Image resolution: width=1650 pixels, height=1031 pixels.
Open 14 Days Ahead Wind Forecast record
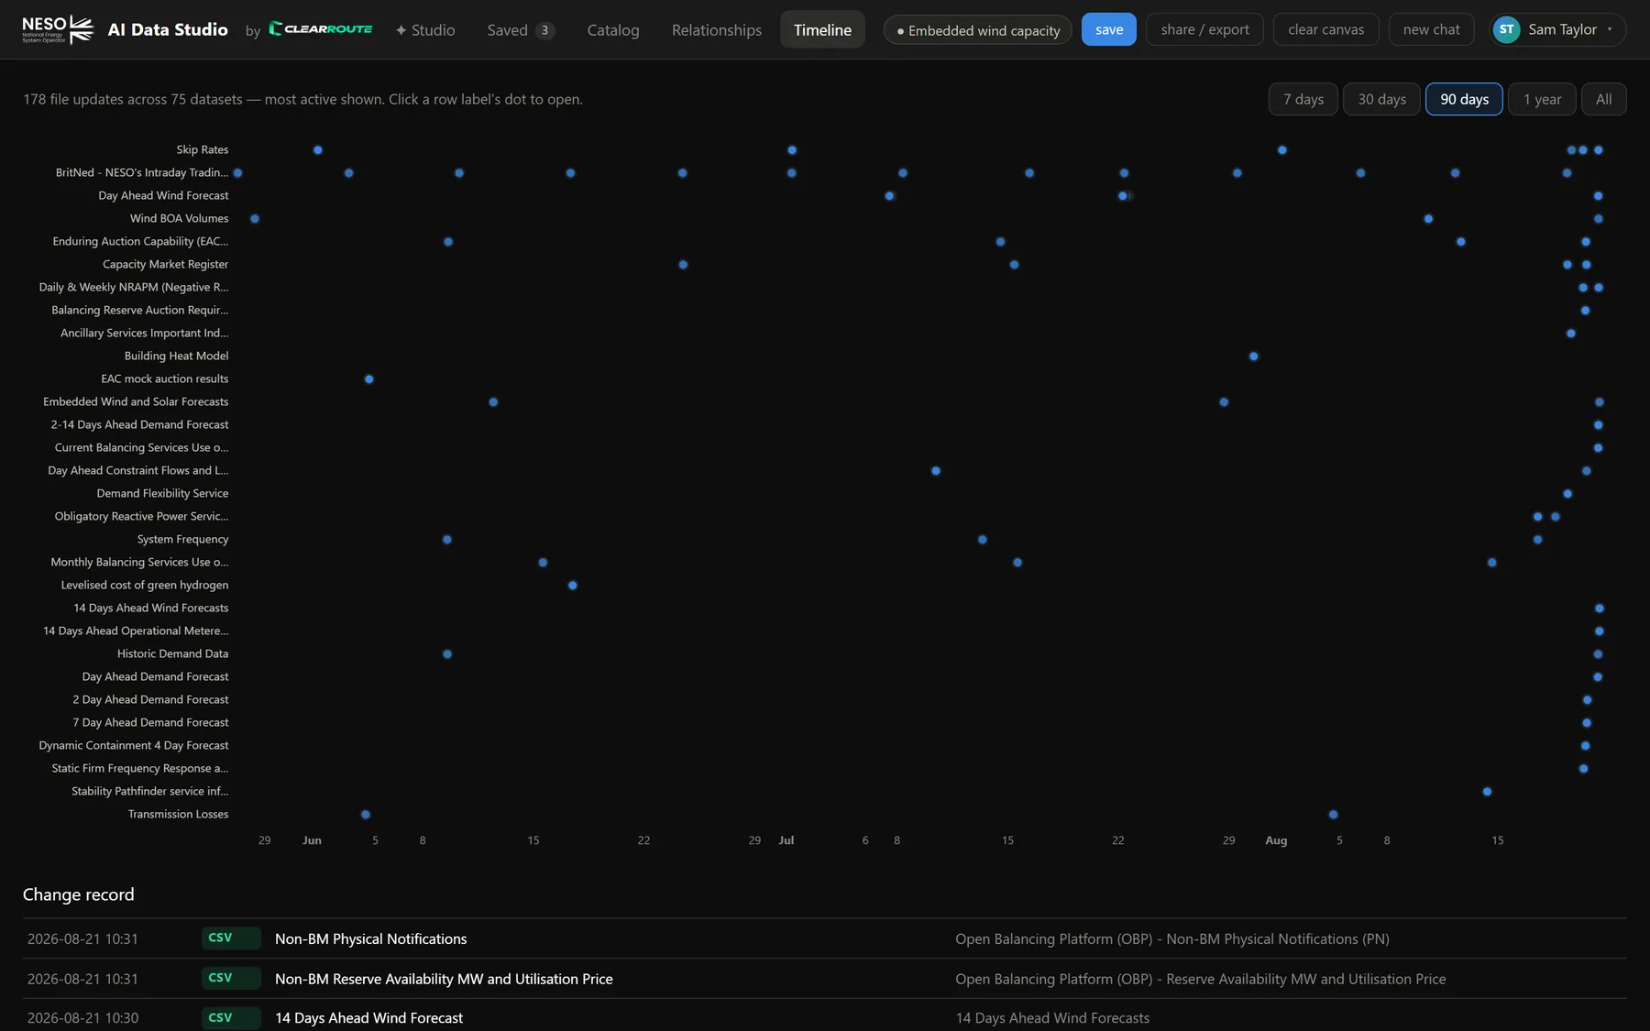[368, 1018]
